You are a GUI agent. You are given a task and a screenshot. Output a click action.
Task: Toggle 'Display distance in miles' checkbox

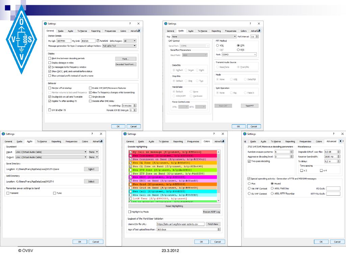pos(50,63)
